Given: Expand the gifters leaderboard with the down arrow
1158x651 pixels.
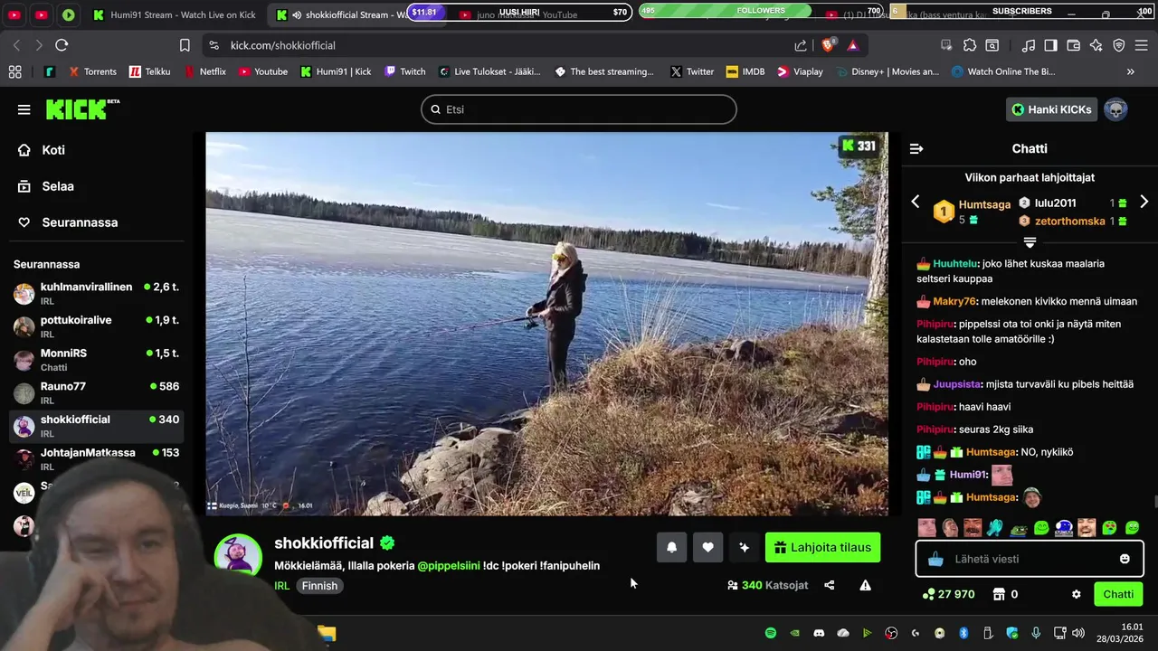Looking at the screenshot, I should click(1030, 242).
